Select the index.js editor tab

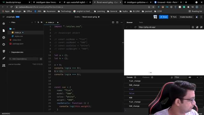(x=52, y=22)
